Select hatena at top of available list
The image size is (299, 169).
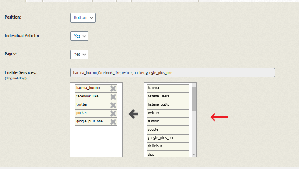168,88
